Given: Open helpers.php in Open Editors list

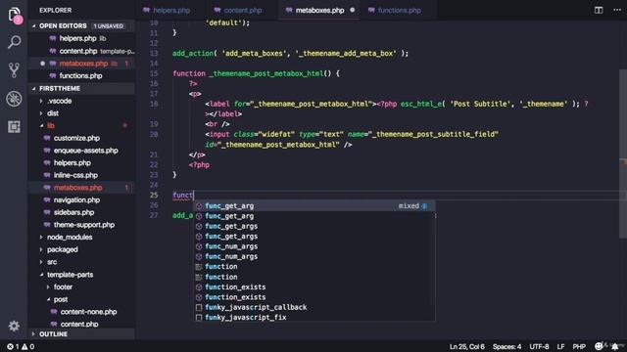Looking at the screenshot, I should 82,38.
